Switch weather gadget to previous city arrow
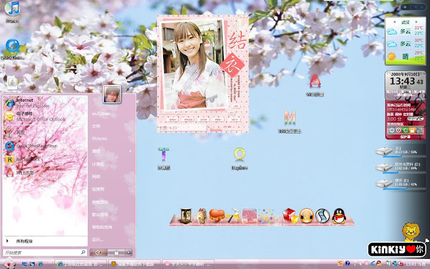Screen dimensions: 430x269 (395, 22)
